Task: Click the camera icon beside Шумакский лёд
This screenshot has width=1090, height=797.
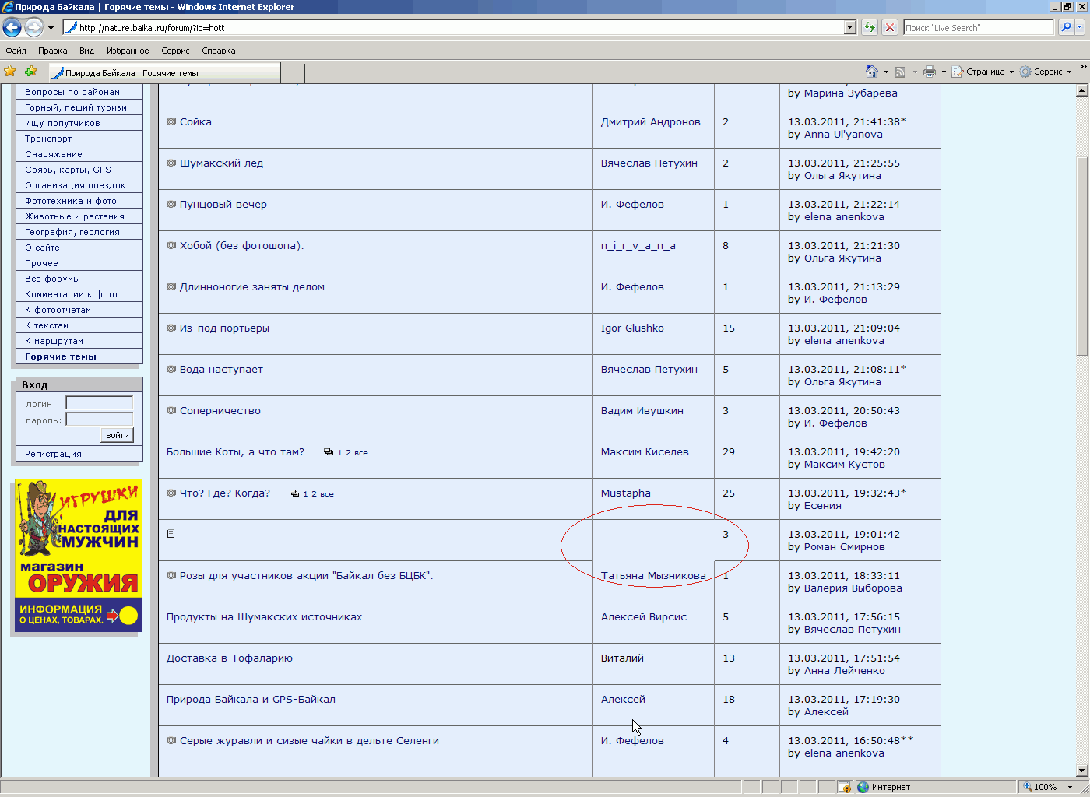Action: pos(171,163)
